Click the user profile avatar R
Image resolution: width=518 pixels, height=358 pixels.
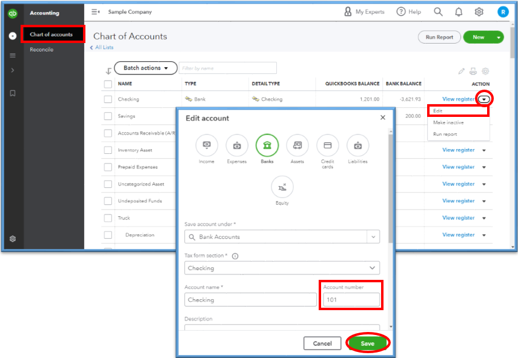(503, 12)
